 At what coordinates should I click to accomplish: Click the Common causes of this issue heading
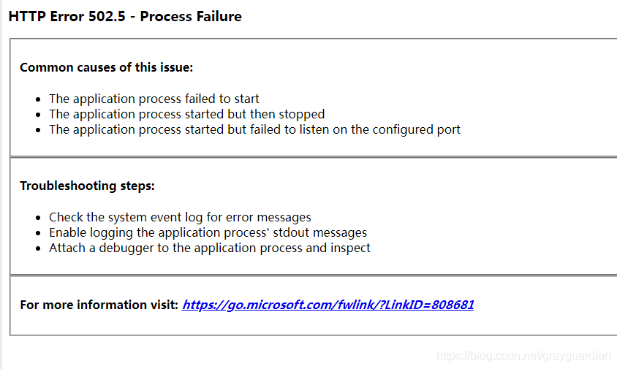coord(106,67)
